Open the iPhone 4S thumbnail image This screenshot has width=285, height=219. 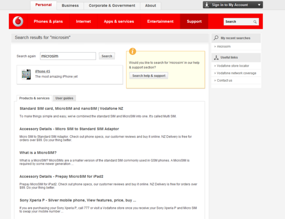[x=26, y=74]
